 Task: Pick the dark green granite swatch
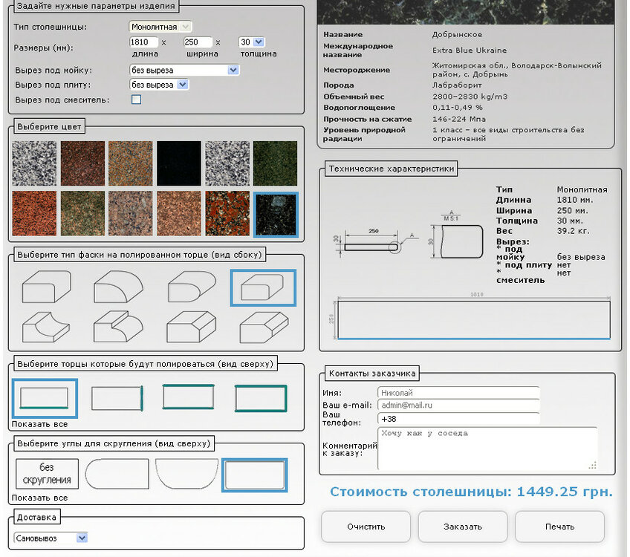(275, 163)
